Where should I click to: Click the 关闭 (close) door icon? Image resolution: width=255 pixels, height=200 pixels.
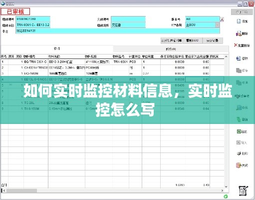pos(239,165)
